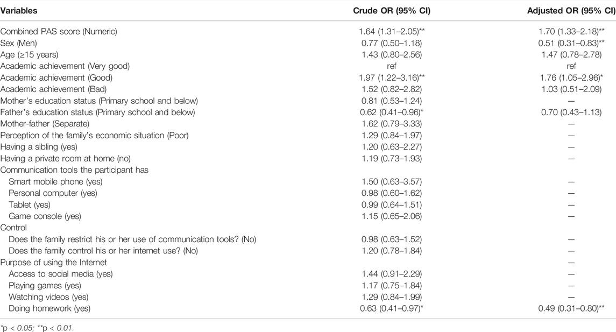The width and height of the screenshot is (616, 332).
Task: Click Game console crude OR 1.15 value
Action: tap(392, 216)
